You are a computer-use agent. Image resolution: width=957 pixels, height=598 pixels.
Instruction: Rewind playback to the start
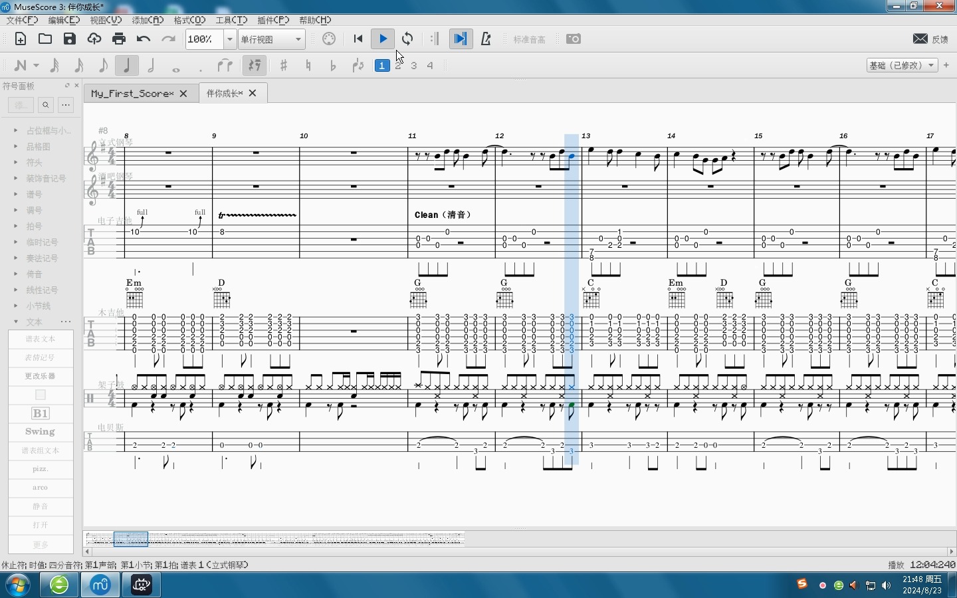click(358, 39)
